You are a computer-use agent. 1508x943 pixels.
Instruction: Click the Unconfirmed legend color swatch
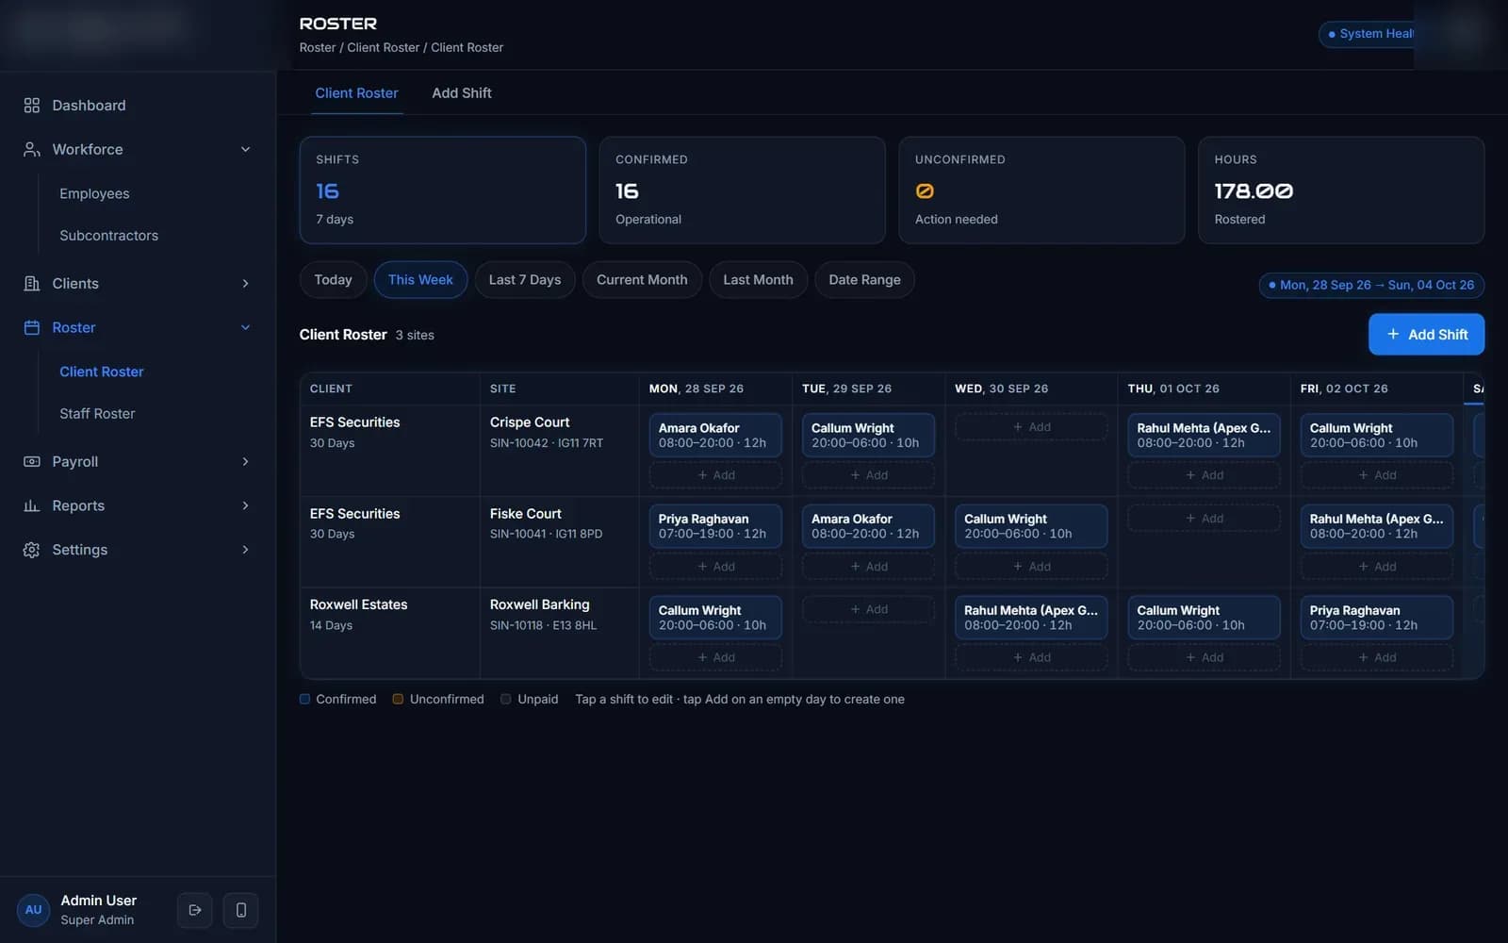(x=398, y=700)
